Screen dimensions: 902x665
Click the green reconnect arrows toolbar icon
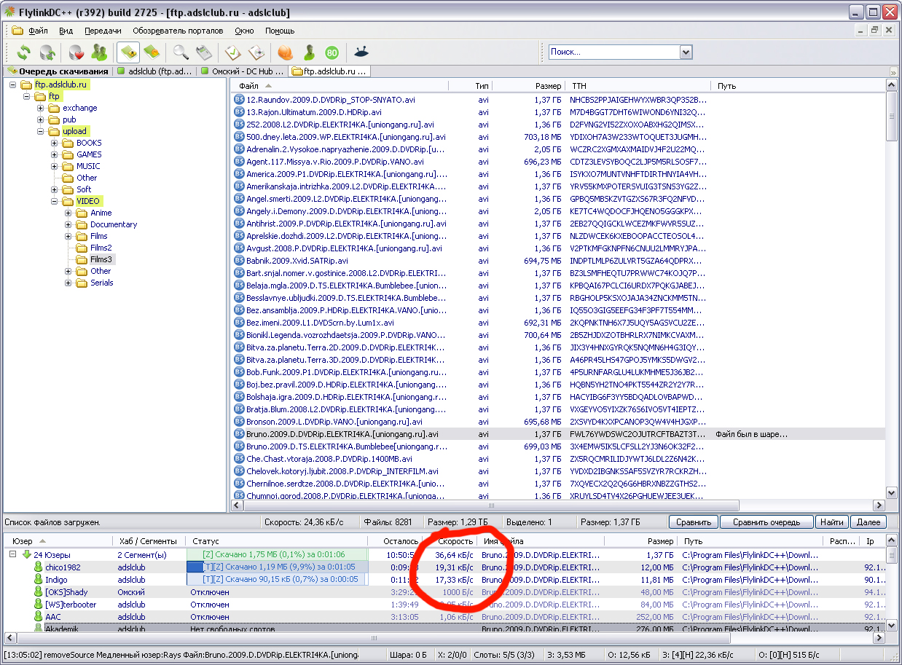pyautogui.click(x=24, y=52)
